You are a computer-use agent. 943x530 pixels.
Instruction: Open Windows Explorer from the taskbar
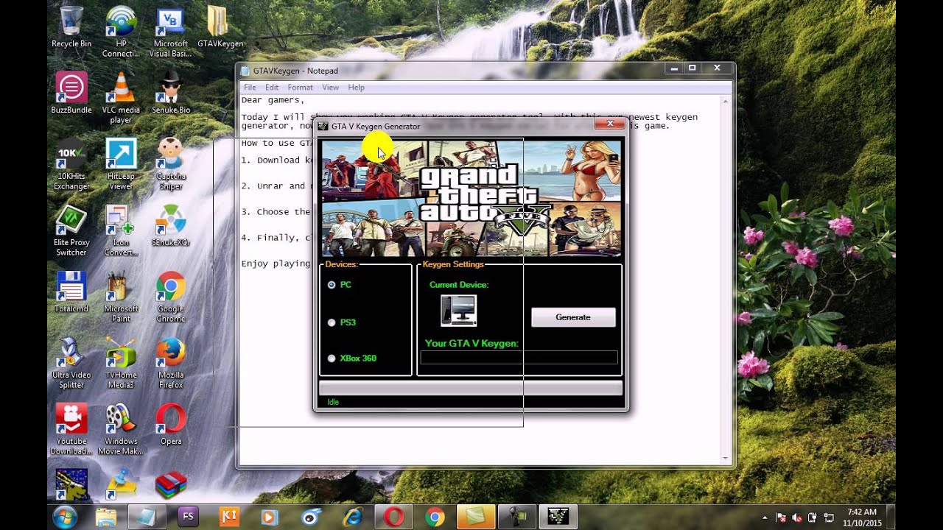[x=106, y=517]
